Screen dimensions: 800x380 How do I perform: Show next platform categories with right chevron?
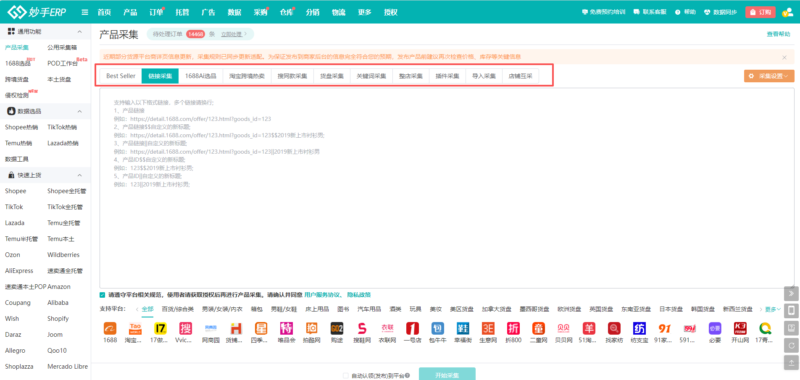pyautogui.click(x=761, y=309)
